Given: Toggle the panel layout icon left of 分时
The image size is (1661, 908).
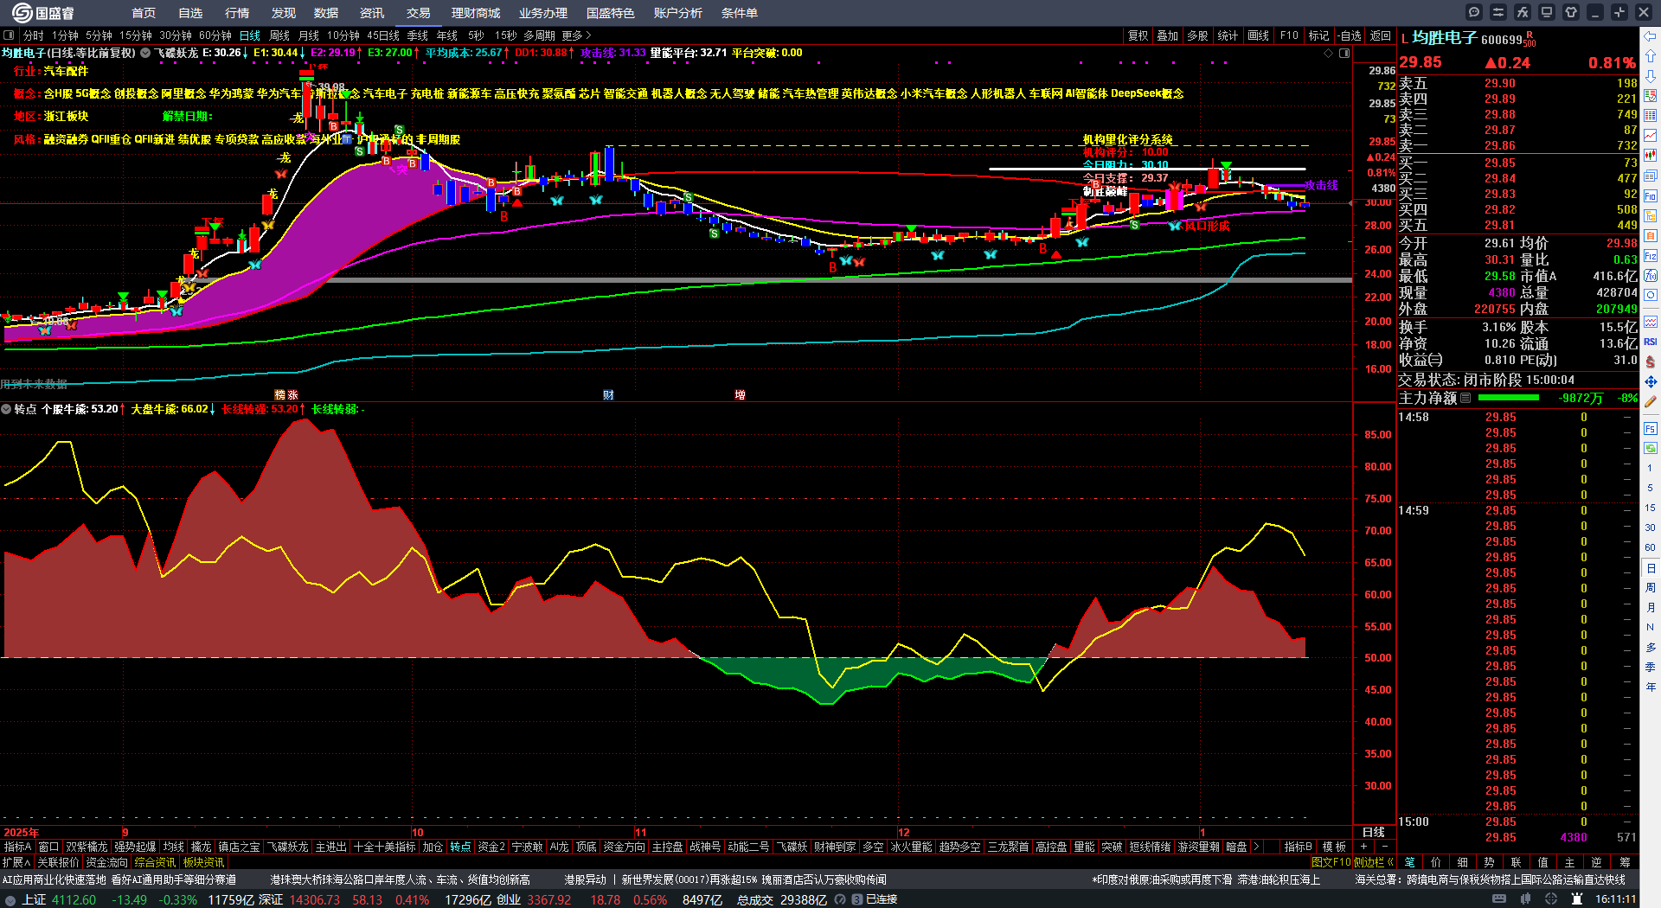Looking at the screenshot, I should tap(9, 35).
